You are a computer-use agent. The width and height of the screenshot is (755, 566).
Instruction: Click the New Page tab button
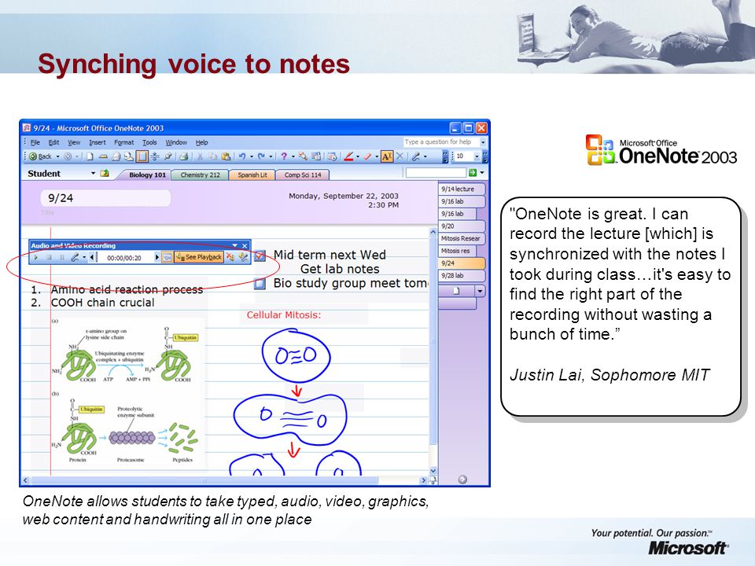(456, 291)
